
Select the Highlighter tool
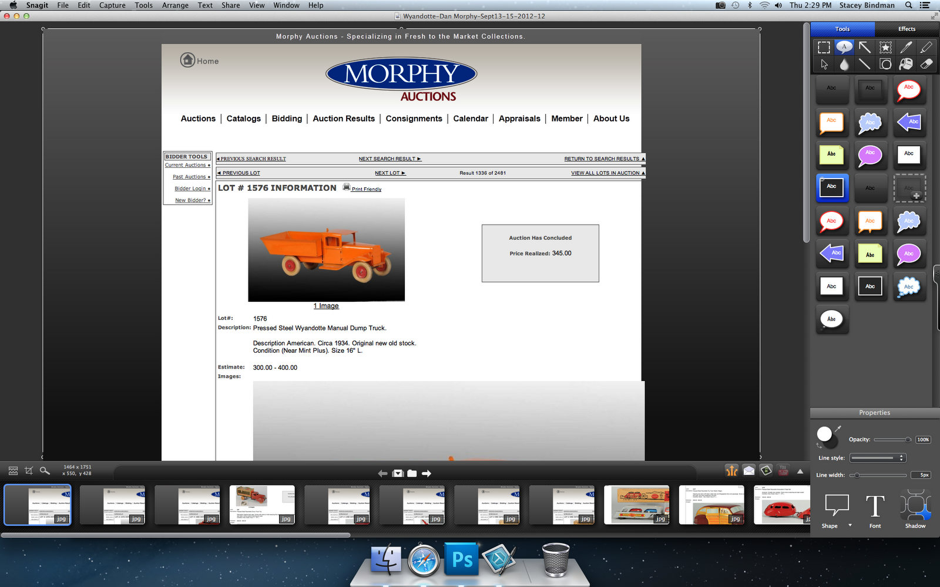[926, 48]
